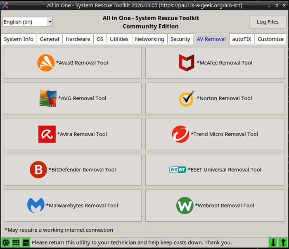The height and width of the screenshot is (249, 289).
Task: Click the green disk drive status icon
Action: [x=26, y=242]
